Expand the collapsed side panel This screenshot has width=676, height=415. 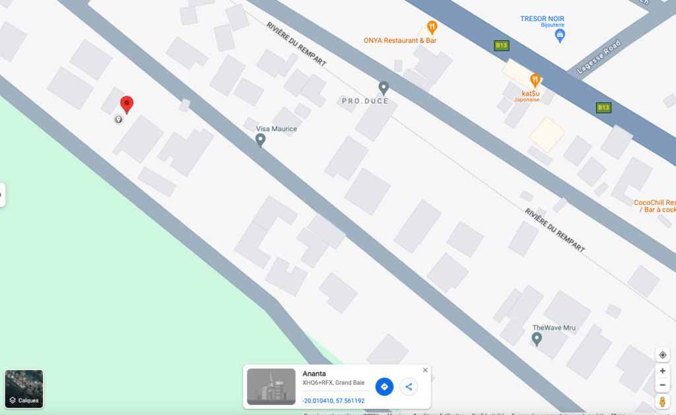click(x=2, y=195)
